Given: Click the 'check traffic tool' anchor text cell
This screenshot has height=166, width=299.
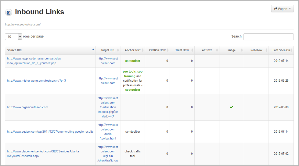Looking at the screenshot, I should (x=133, y=154).
